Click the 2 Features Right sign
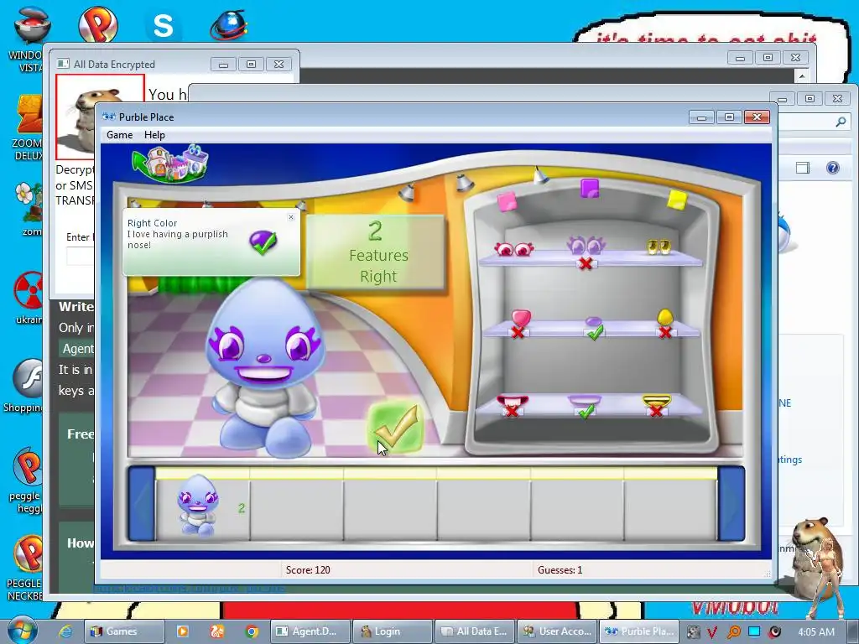Image resolution: width=859 pixels, height=644 pixels. point(377,252)
